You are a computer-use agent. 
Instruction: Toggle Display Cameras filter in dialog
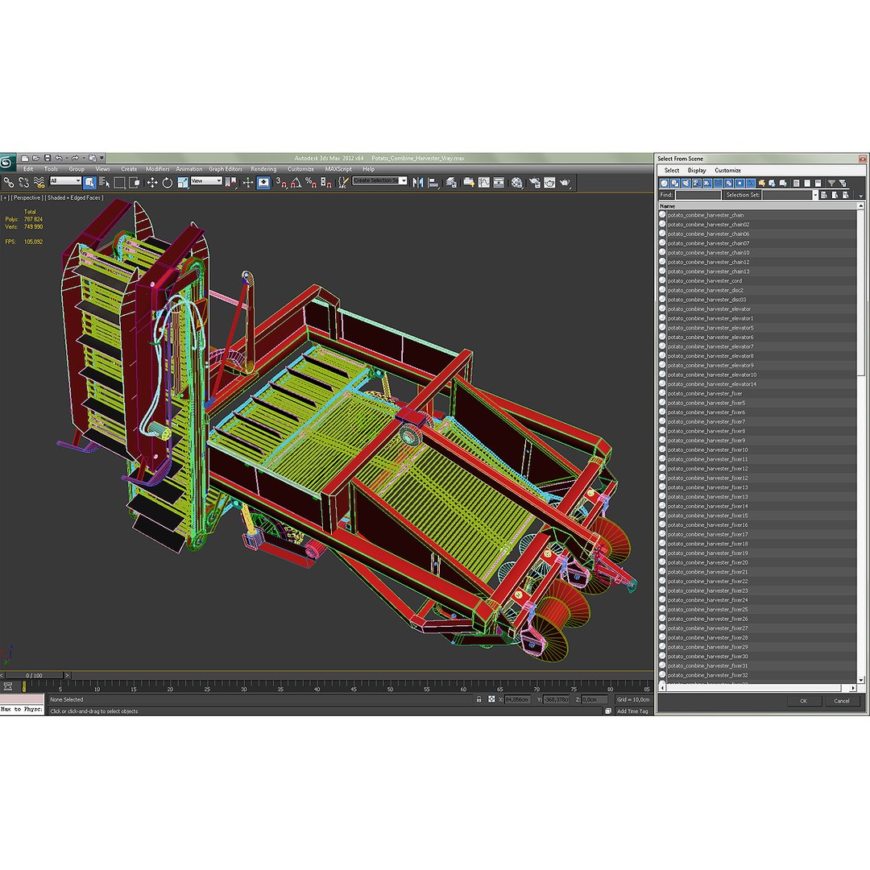click(696, 183)
